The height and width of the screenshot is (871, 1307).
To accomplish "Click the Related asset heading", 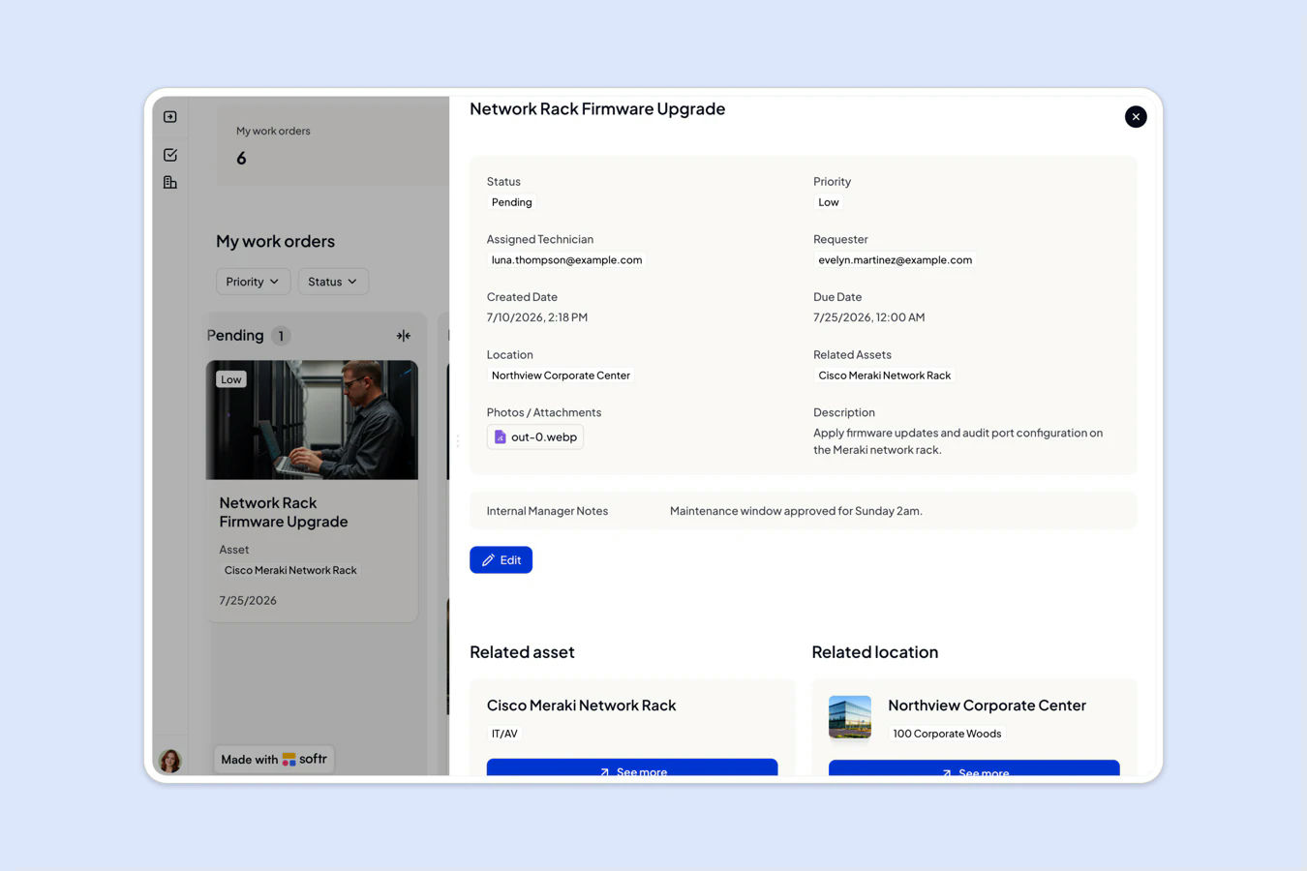I will click(522, 652).
